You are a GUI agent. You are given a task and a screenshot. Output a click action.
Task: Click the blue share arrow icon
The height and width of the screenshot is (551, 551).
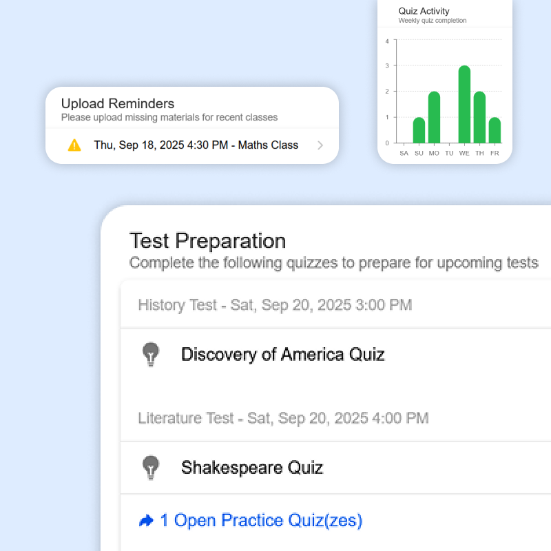point(146,521)
